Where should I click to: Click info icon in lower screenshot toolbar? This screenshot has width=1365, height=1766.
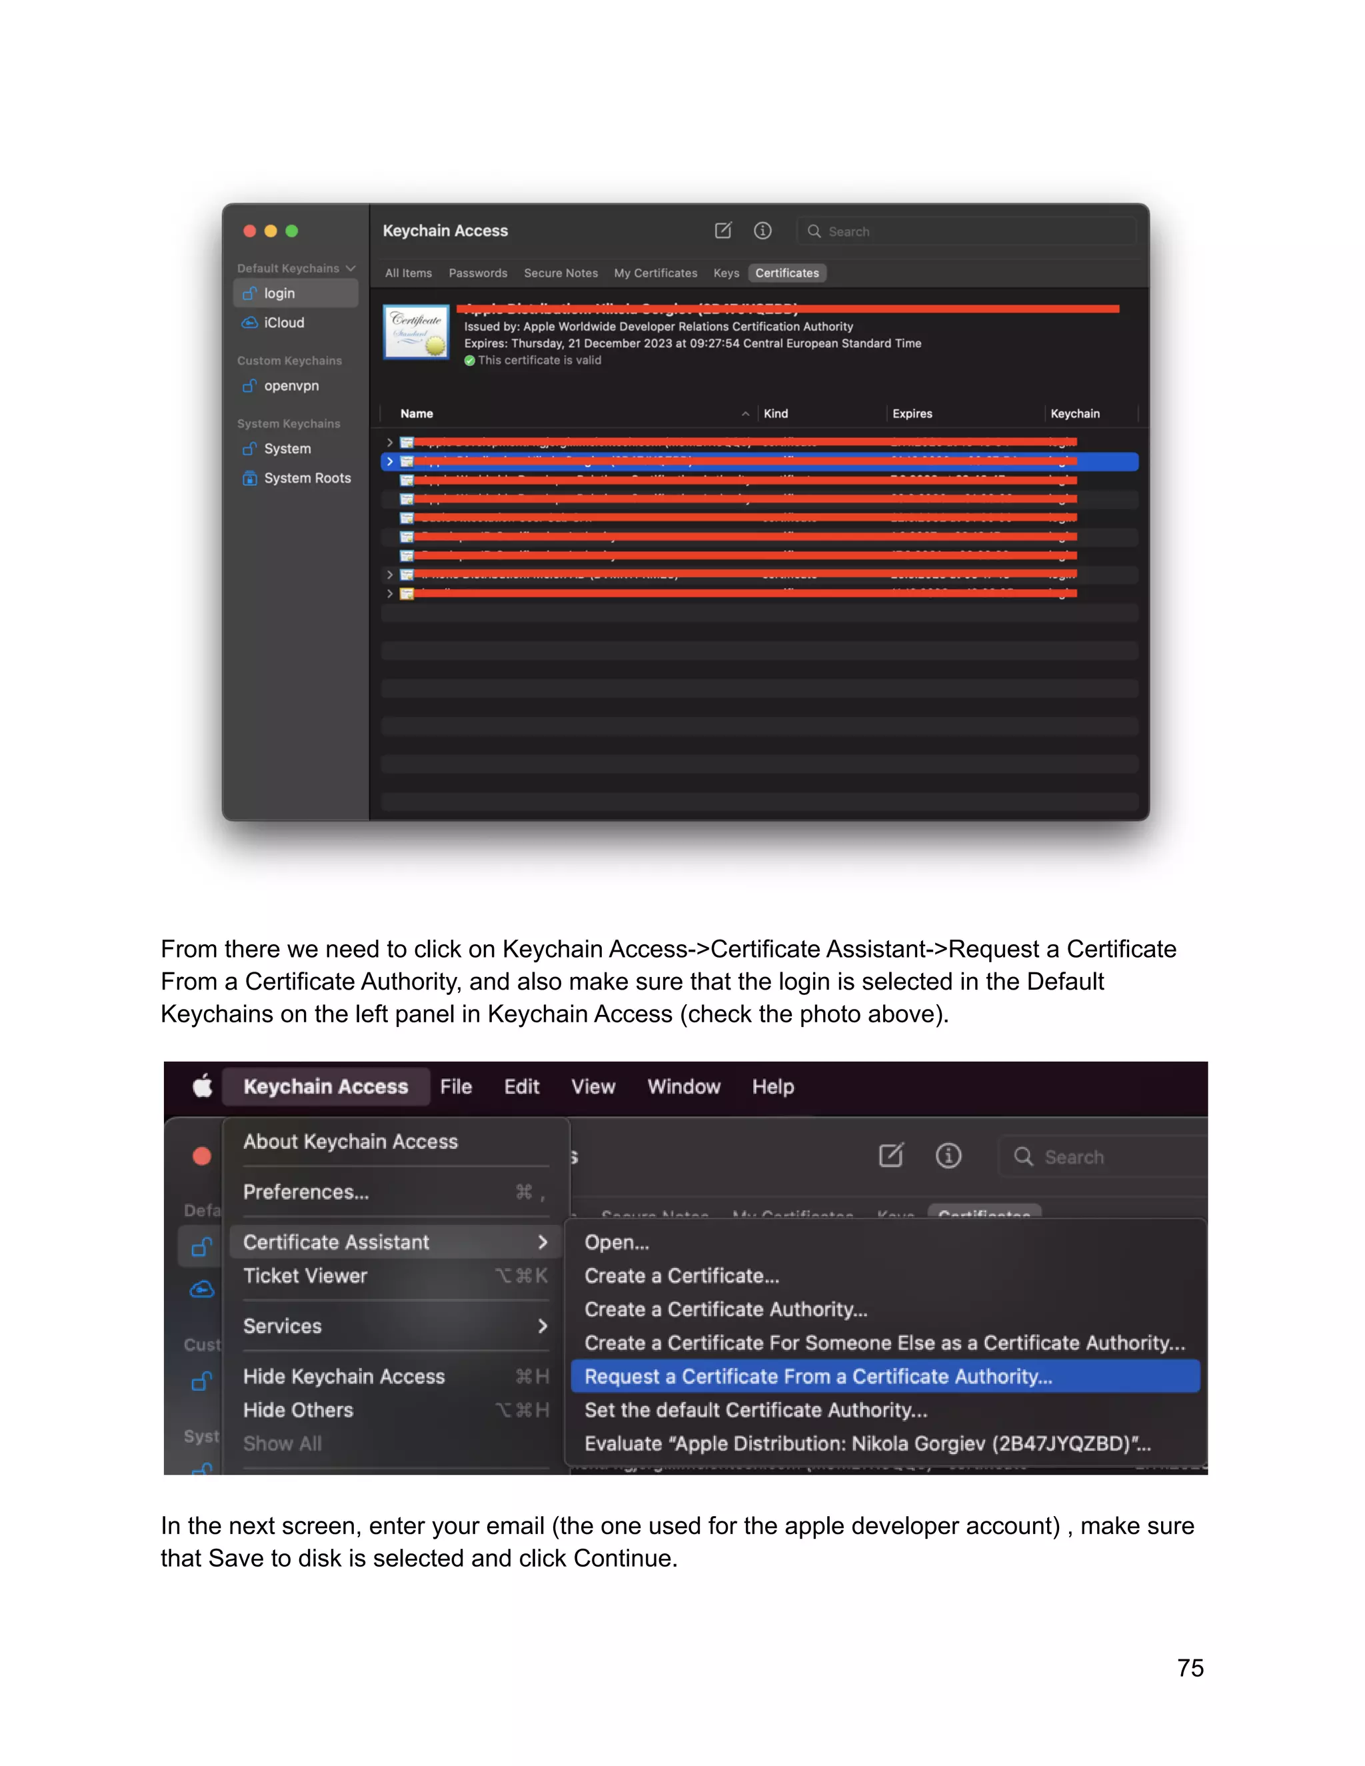pos(948,1156)
